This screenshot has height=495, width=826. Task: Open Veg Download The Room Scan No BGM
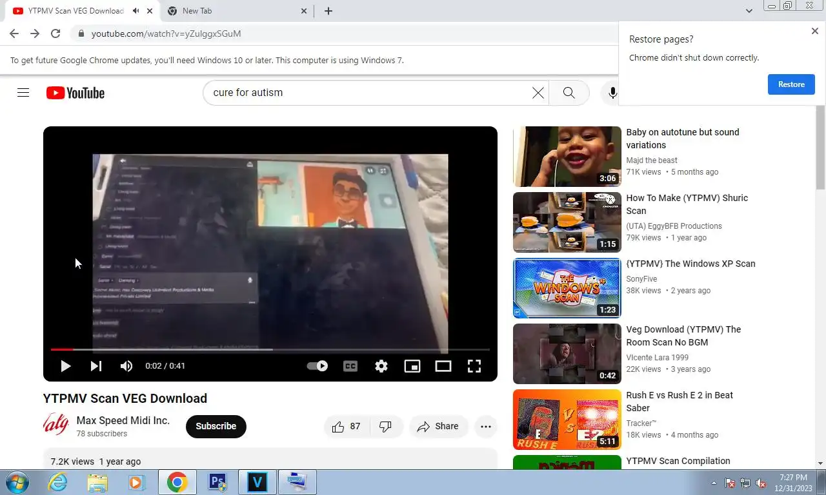pyautogui.click(x=684, y=336)
